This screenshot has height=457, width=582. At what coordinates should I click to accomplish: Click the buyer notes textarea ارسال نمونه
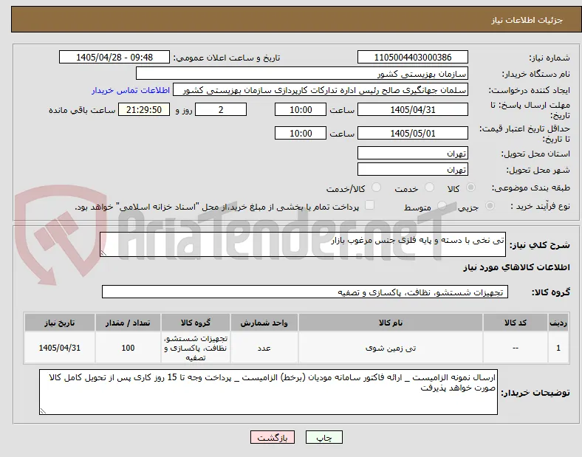[268, 392]
